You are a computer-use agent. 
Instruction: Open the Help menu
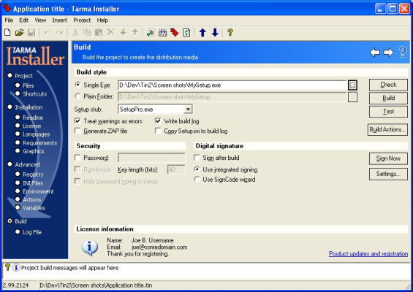tap(102, 20)
